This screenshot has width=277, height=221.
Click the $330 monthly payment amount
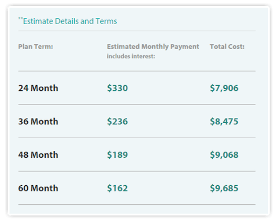[117, 88]
